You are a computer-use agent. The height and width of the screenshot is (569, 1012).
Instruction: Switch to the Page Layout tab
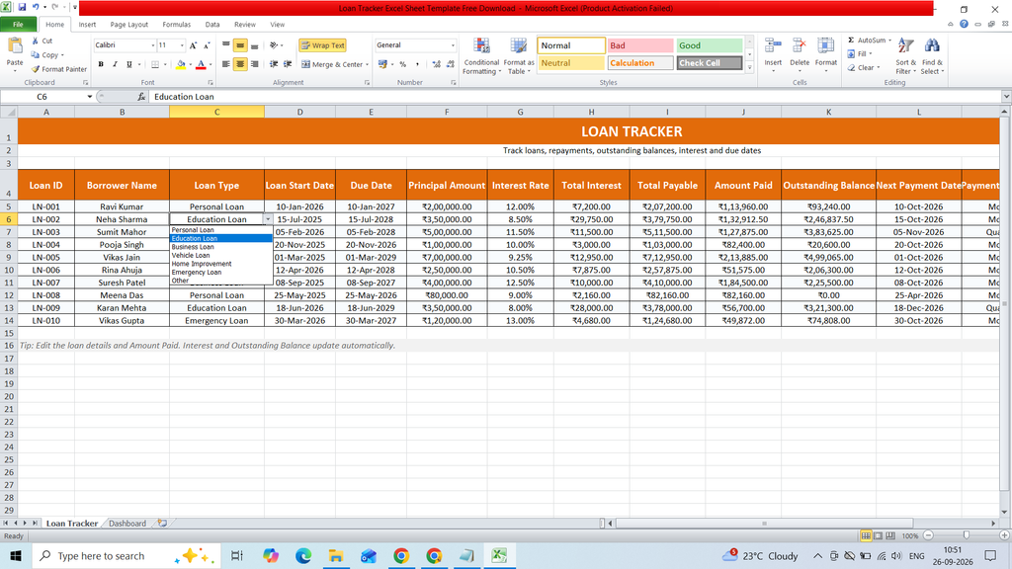129,25
